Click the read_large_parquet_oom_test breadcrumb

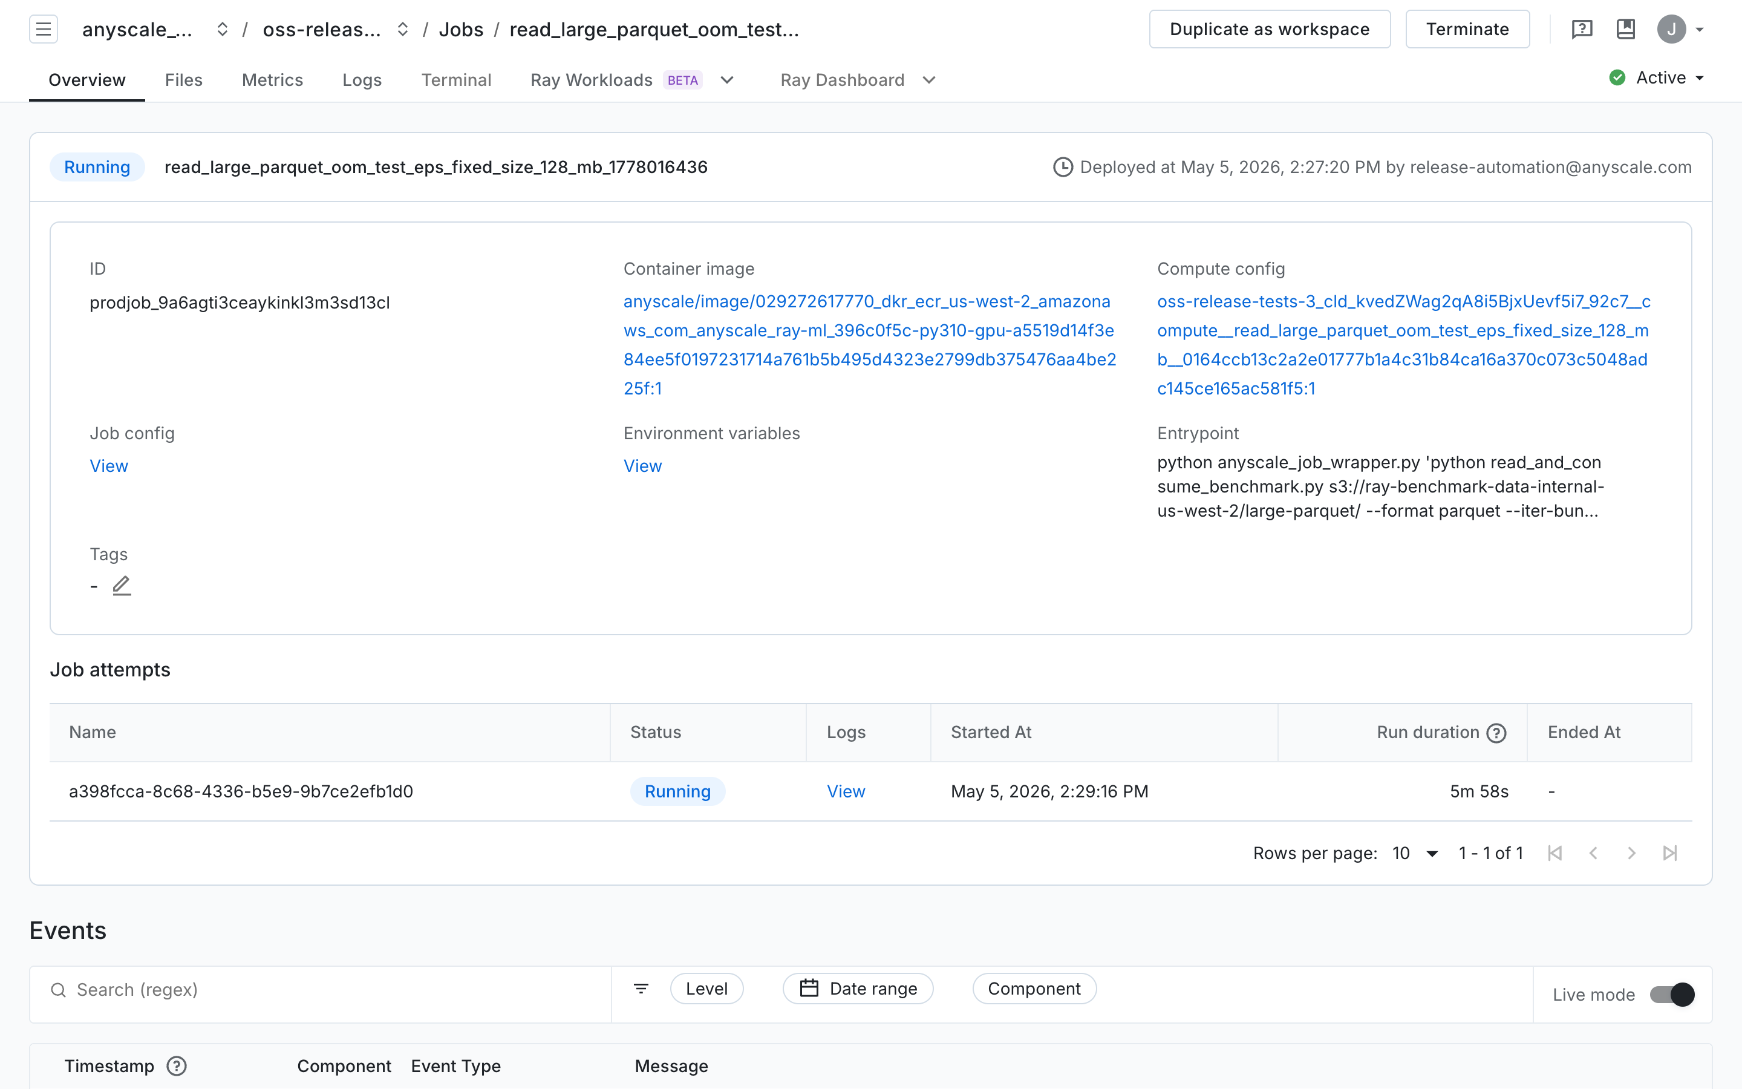pos(654,30)
